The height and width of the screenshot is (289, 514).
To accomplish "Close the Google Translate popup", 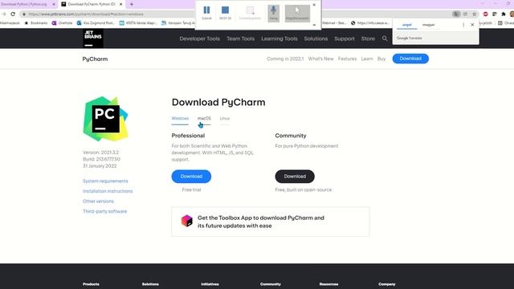I will [x=472, y=25].
